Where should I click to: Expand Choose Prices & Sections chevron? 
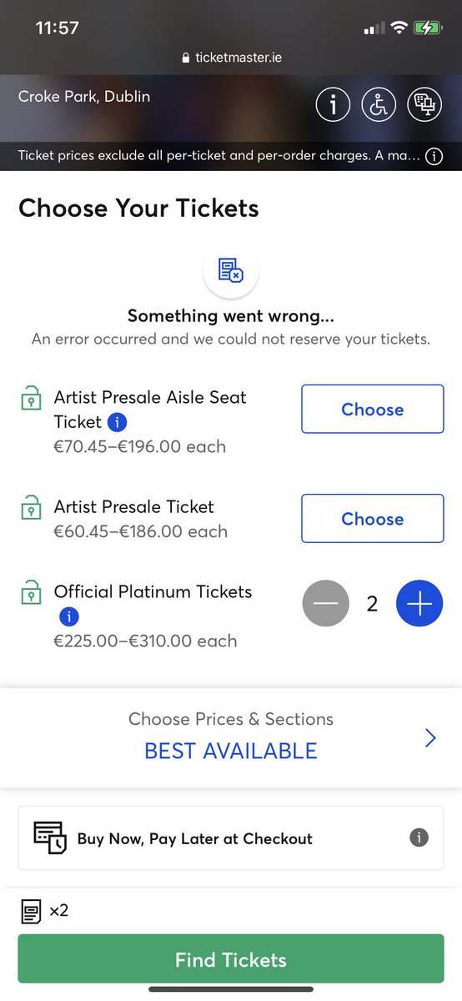click(x=430, y=738)
